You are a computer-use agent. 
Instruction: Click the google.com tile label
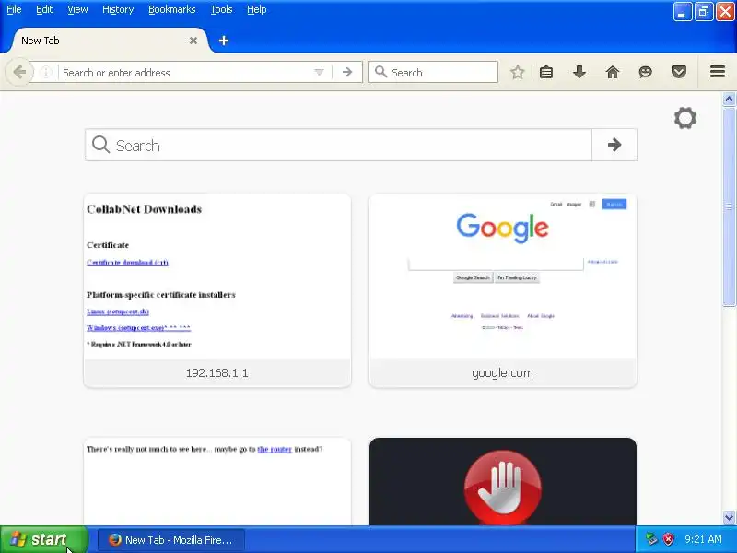pyautogui.click(x=502, y=373)
